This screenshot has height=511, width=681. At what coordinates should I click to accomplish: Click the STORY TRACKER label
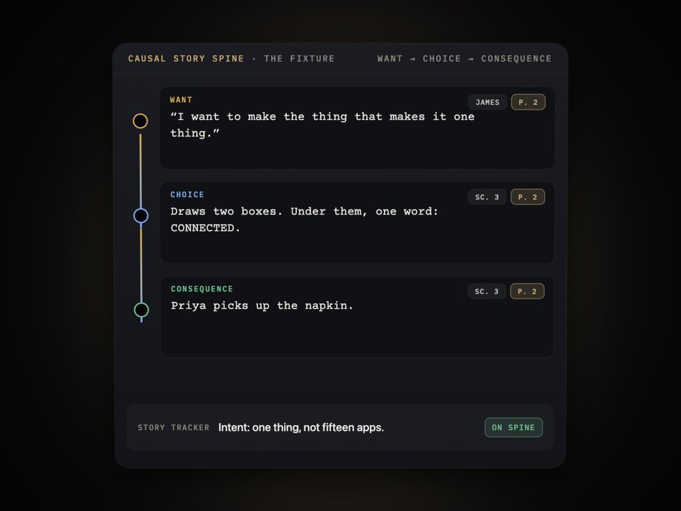[x=173, y=428]
